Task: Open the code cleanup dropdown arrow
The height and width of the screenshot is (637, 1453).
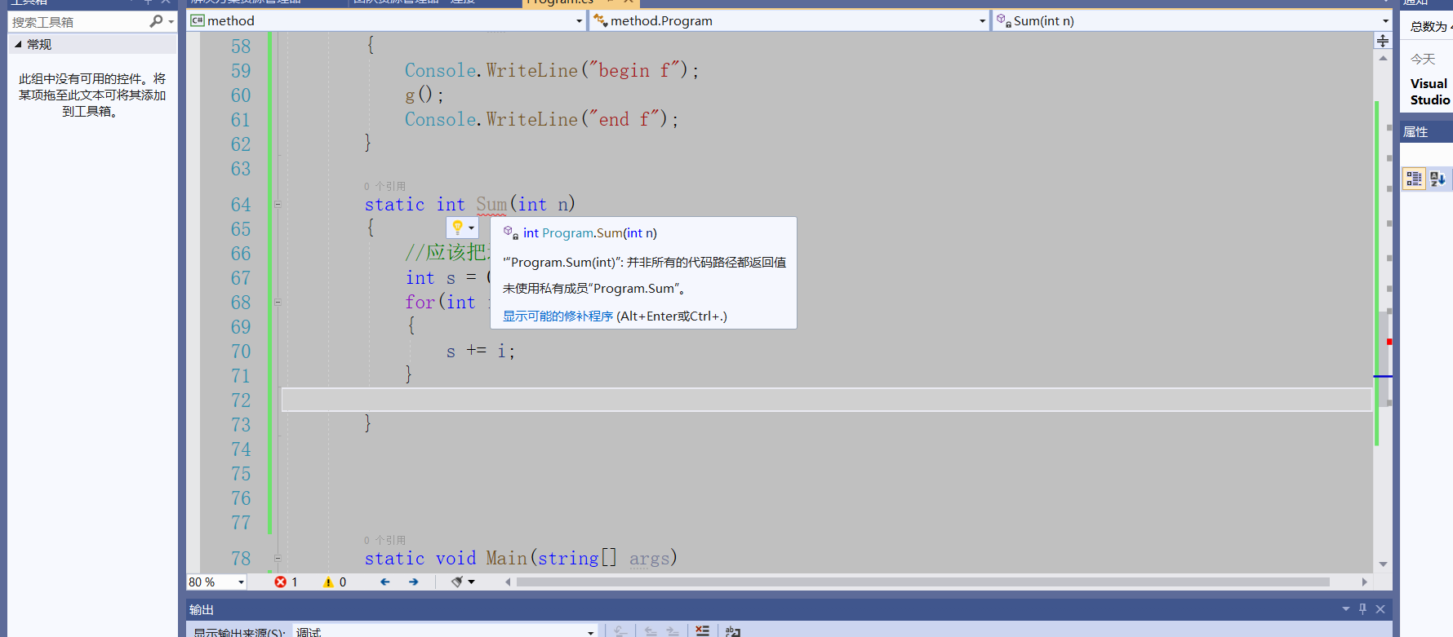Action: coord(472,582)
